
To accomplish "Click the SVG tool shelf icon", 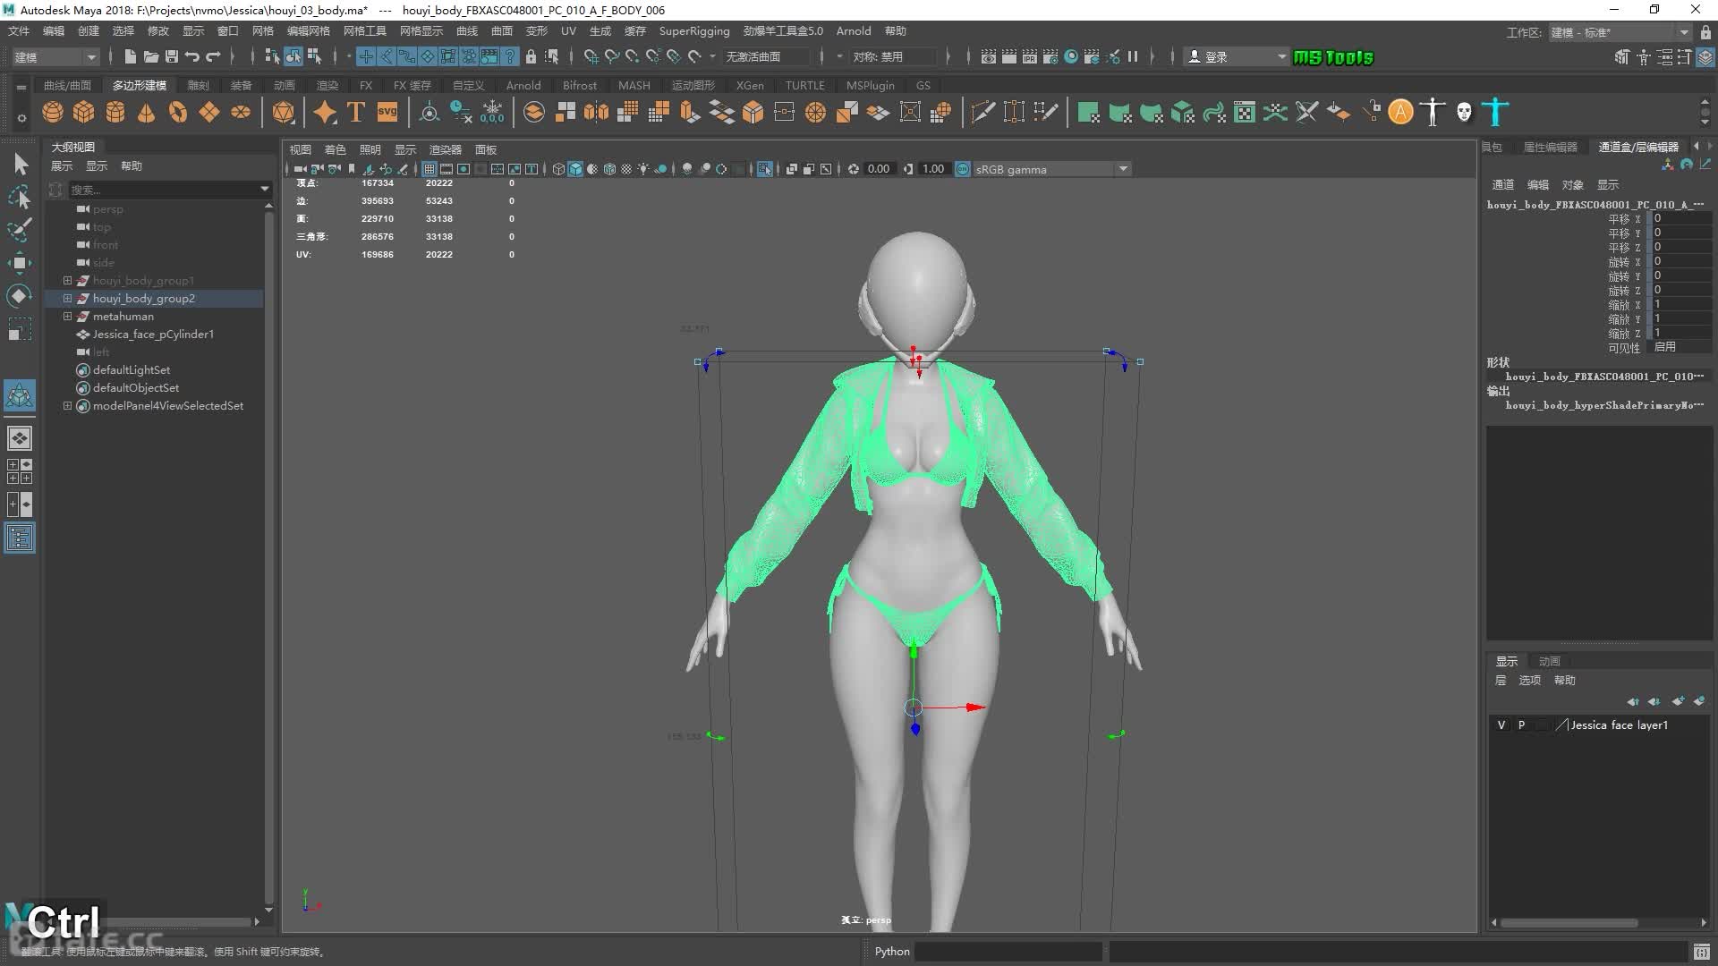I will pyautogui.click(x=387, y=113).
